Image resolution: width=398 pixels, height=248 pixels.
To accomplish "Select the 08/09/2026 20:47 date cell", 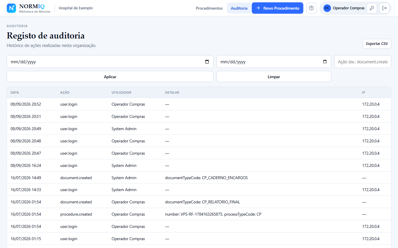I will click(26, 153).
